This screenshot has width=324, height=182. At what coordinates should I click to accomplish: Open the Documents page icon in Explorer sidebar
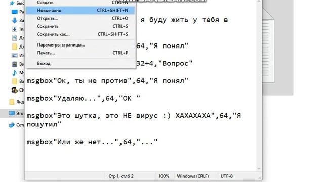[x=15, y=38]
